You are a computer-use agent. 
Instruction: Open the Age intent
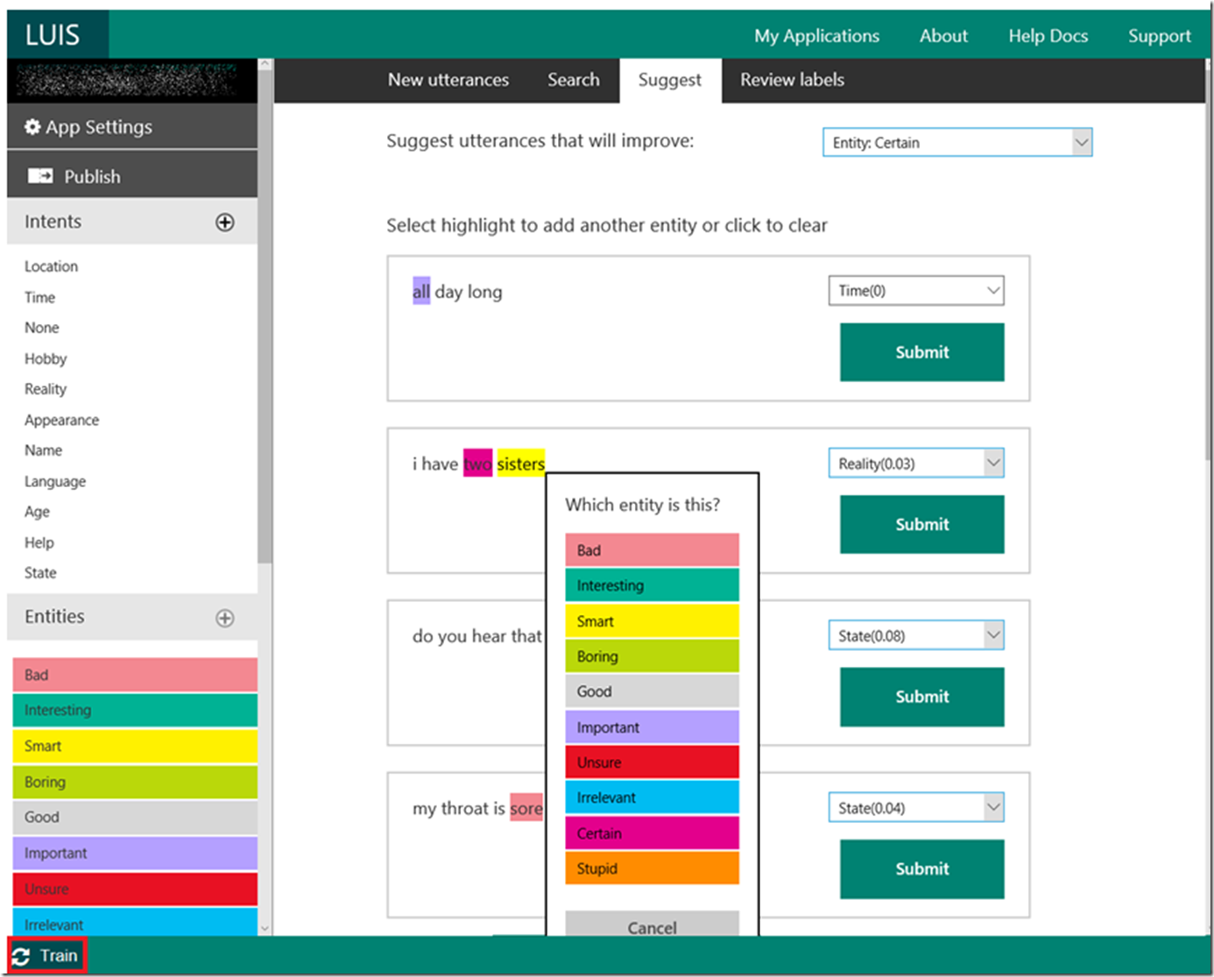coord(37,512)
